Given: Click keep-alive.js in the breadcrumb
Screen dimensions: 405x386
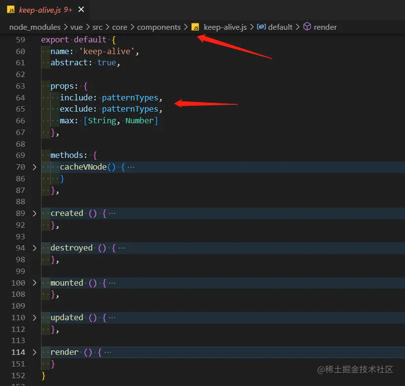Looking at the screenshot, I should (225, 27).
